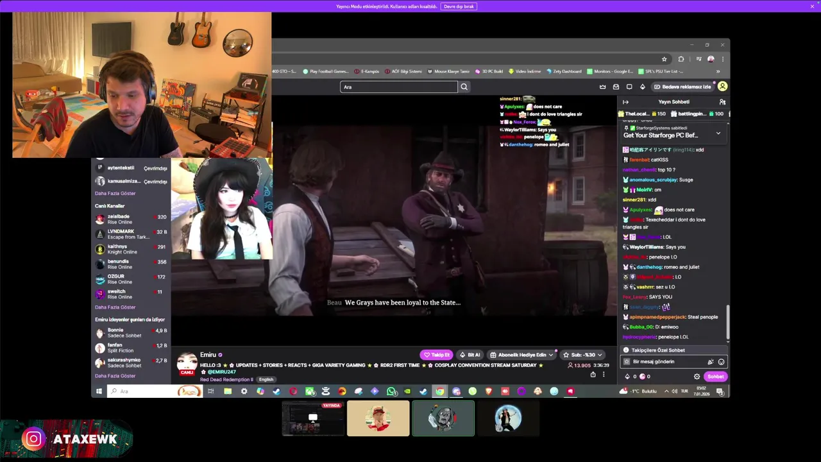Bookmark this page with the star icon
The height and width of the screenshot is (462, 821).
664,59
